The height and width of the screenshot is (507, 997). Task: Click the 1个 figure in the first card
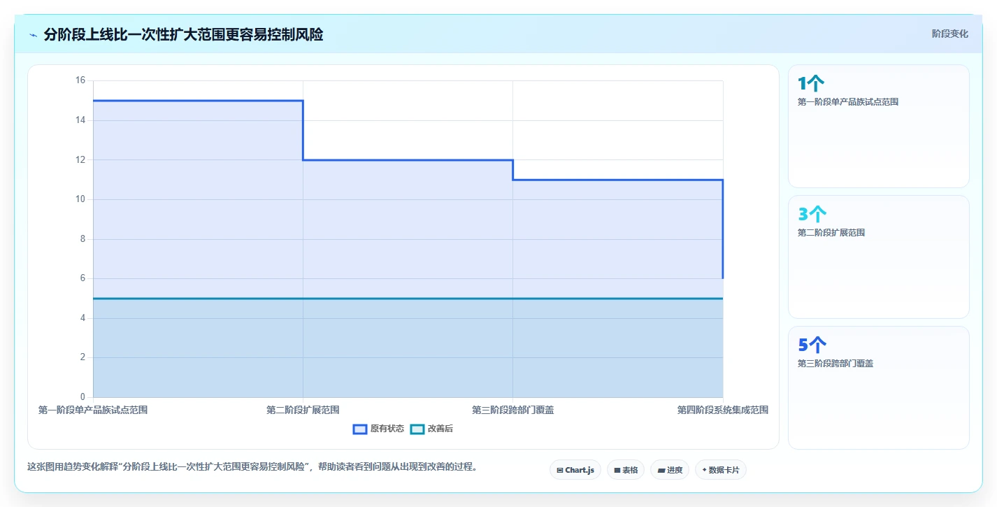coord(811,83)
